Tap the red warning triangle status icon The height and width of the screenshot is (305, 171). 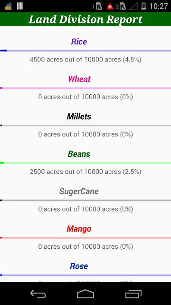110,6
